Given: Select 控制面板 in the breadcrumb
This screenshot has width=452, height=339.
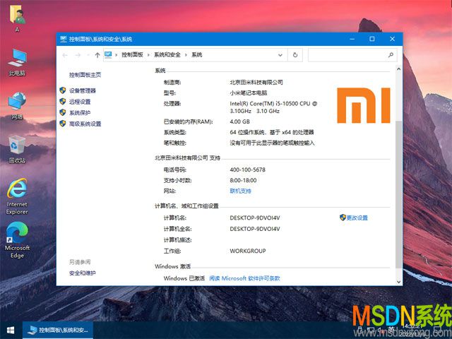Looking at the screenshot, I should pyautogui.click(x=132, y=55).
